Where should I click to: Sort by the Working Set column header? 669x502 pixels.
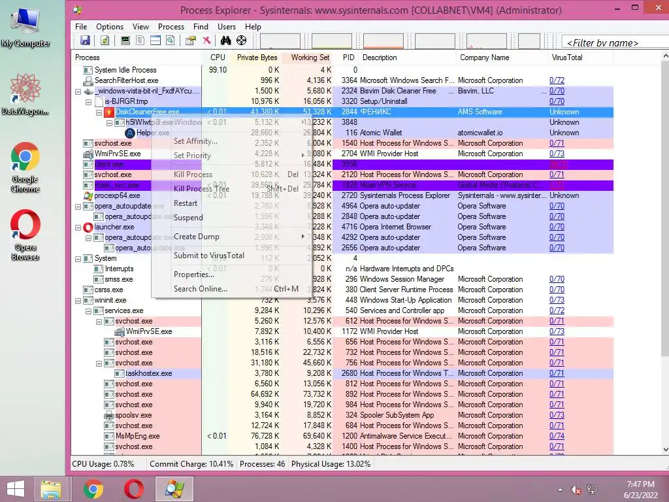[310, 58]
